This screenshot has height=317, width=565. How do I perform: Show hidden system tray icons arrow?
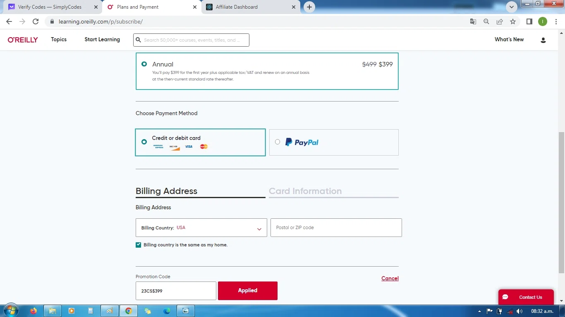coord(479,311)
